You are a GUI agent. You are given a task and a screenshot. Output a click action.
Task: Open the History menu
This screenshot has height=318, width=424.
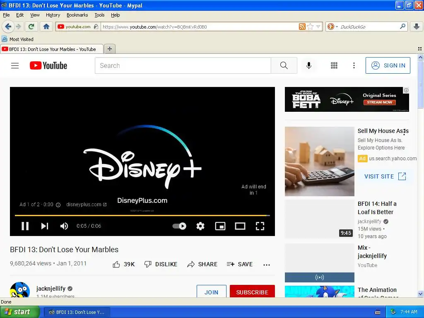(53, 15)
